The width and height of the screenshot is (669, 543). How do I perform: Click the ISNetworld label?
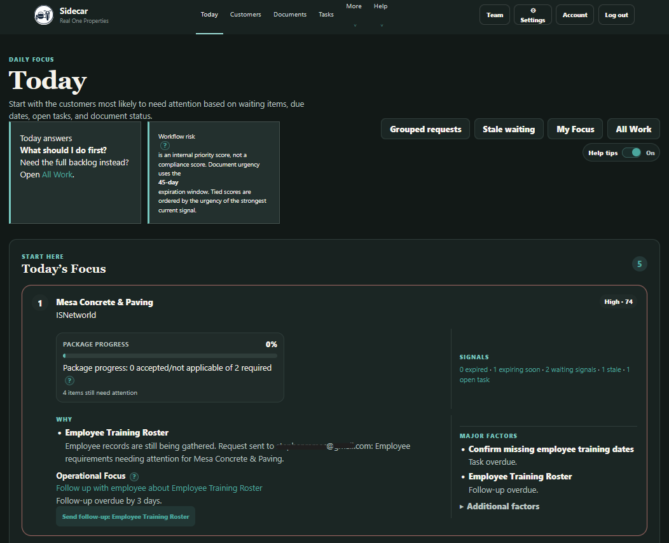pos(76,315)
